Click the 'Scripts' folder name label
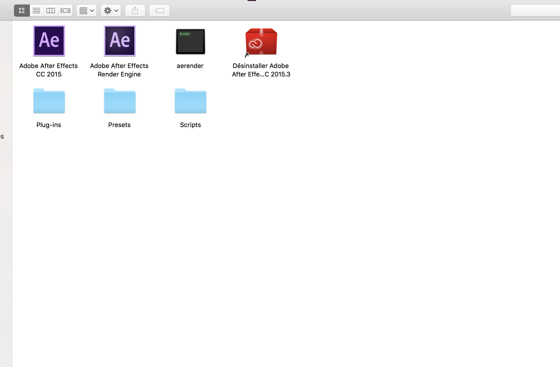 point(190,125)
